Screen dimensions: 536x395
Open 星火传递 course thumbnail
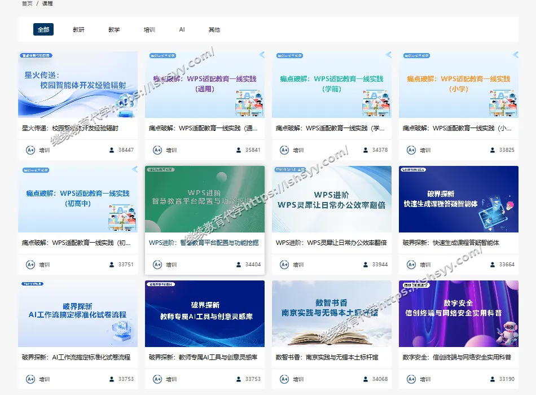tap(78, 85)
